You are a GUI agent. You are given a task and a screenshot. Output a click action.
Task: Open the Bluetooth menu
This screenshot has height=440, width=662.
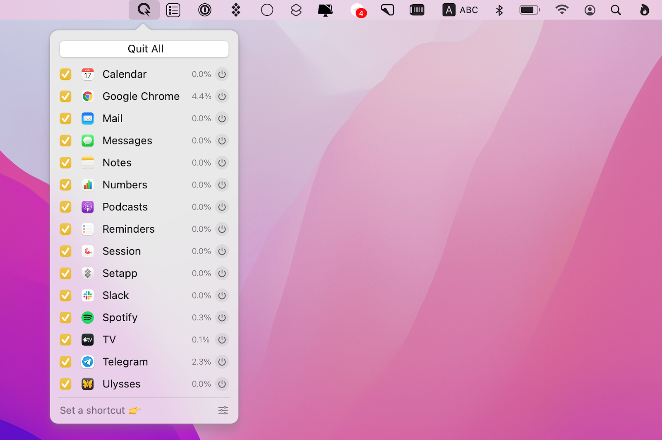(499, 10)
